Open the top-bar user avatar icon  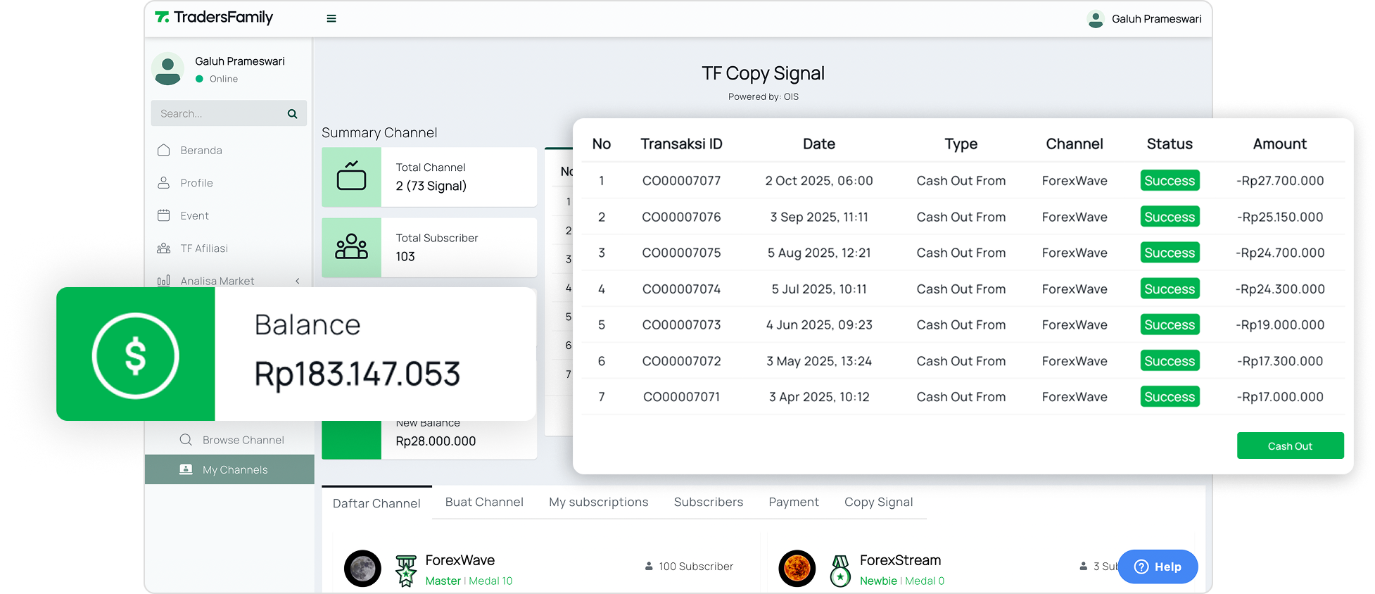pos(1096,19)
